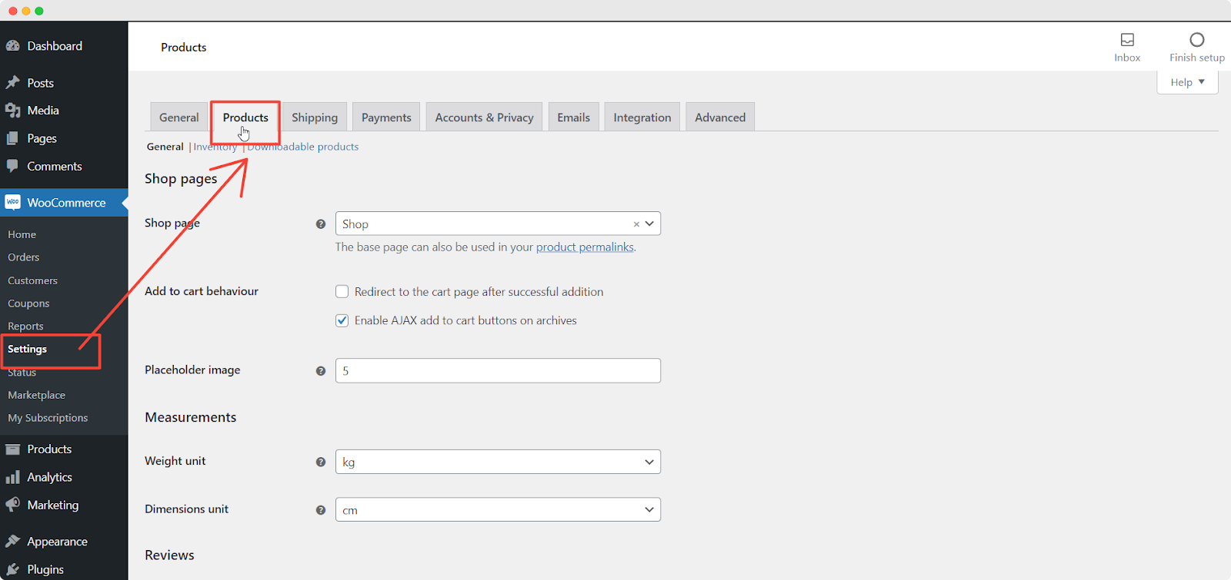
Task: Open WooCommerce Reports submenu item
Action: click(25, 326)
